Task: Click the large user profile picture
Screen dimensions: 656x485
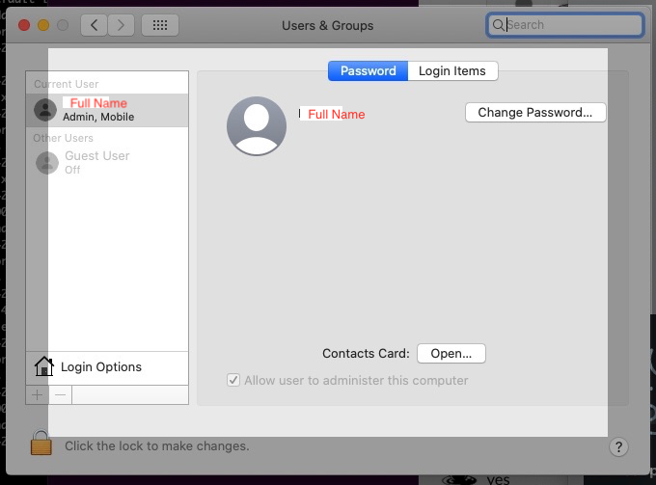Action: coord(257,126)
